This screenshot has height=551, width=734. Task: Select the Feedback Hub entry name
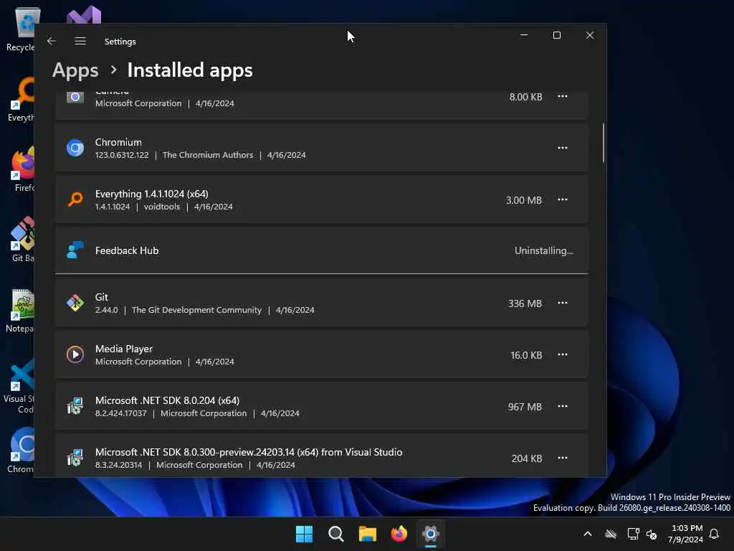127,250
